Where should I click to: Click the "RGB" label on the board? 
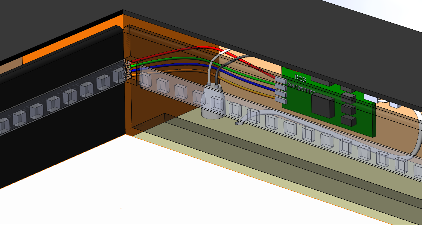[300, 79]
